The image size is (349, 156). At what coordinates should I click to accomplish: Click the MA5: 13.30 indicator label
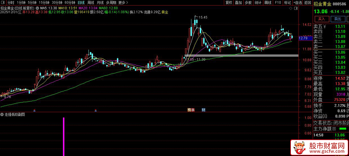click(48, 8)
